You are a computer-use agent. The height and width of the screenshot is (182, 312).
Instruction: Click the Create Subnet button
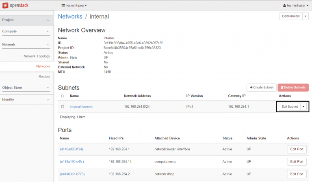pyautogui.click(x=261, y=88)
